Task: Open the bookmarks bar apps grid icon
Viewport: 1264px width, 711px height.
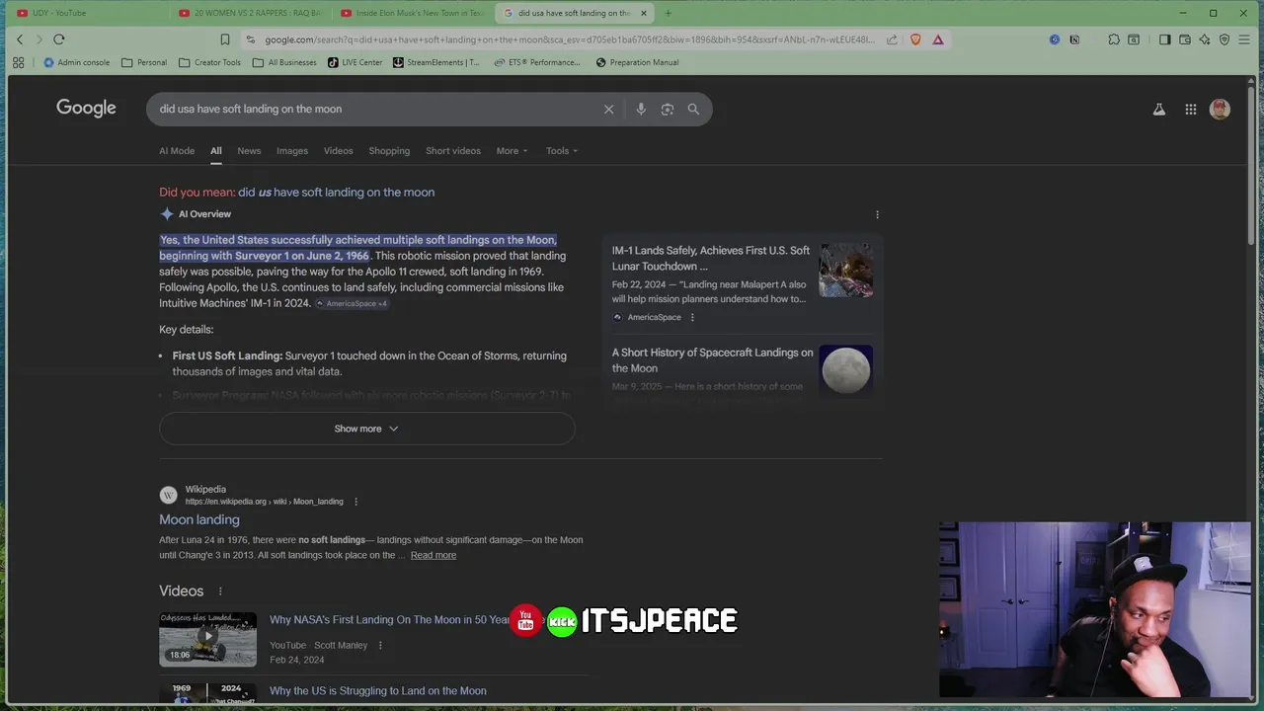Action: click(18, 62)
